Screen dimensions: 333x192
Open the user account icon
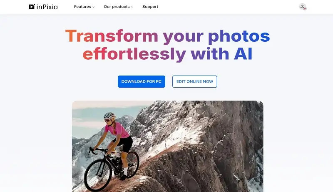[x=303, y=7]
